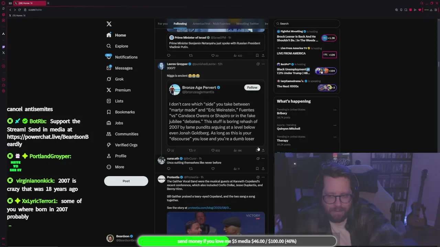This screenshot has height=247, width=440.
Task: Open more options for Quinyon Mitchell trend
Action: click(335, 126)
